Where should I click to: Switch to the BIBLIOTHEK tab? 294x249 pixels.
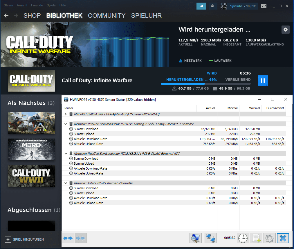click(64, 16)
